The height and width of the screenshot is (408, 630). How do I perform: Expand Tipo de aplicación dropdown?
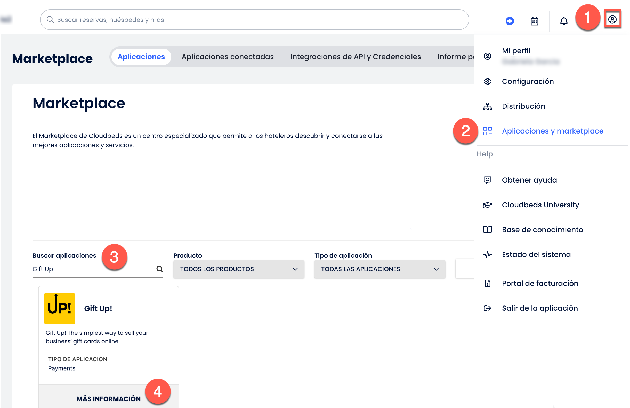[x=379, y=269]
